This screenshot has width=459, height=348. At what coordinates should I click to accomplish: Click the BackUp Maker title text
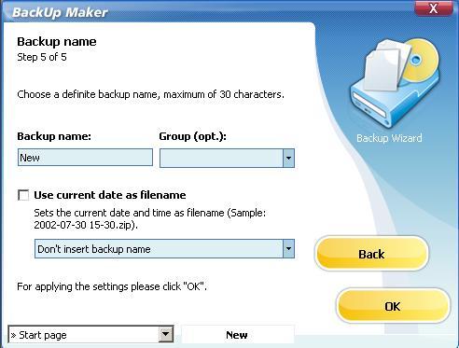pyautogui.click(x=60, y=12)
